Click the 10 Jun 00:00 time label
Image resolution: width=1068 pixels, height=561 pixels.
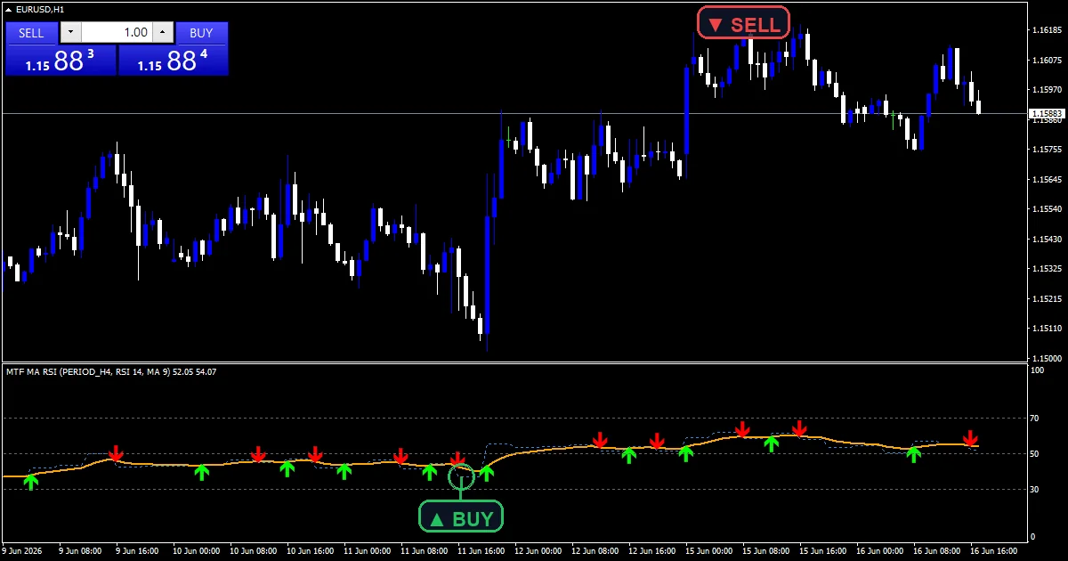pos(196,550)
